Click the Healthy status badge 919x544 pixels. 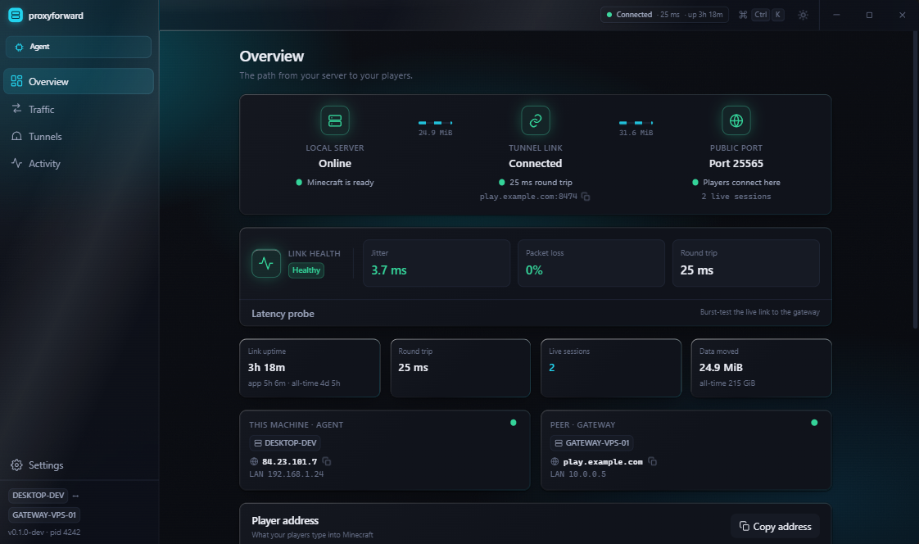pos(306,270)
